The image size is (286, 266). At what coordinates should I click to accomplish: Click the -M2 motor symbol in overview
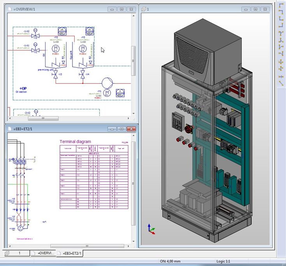point(56,49)
